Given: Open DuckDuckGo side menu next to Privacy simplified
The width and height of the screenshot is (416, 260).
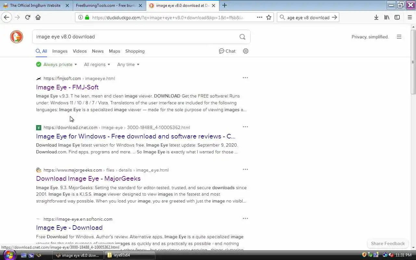Looking at the screenshot, I should [x=399, y=37].
